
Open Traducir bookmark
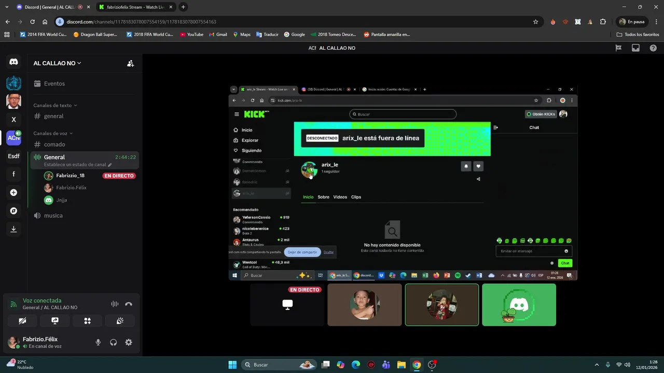coord(267,34)
